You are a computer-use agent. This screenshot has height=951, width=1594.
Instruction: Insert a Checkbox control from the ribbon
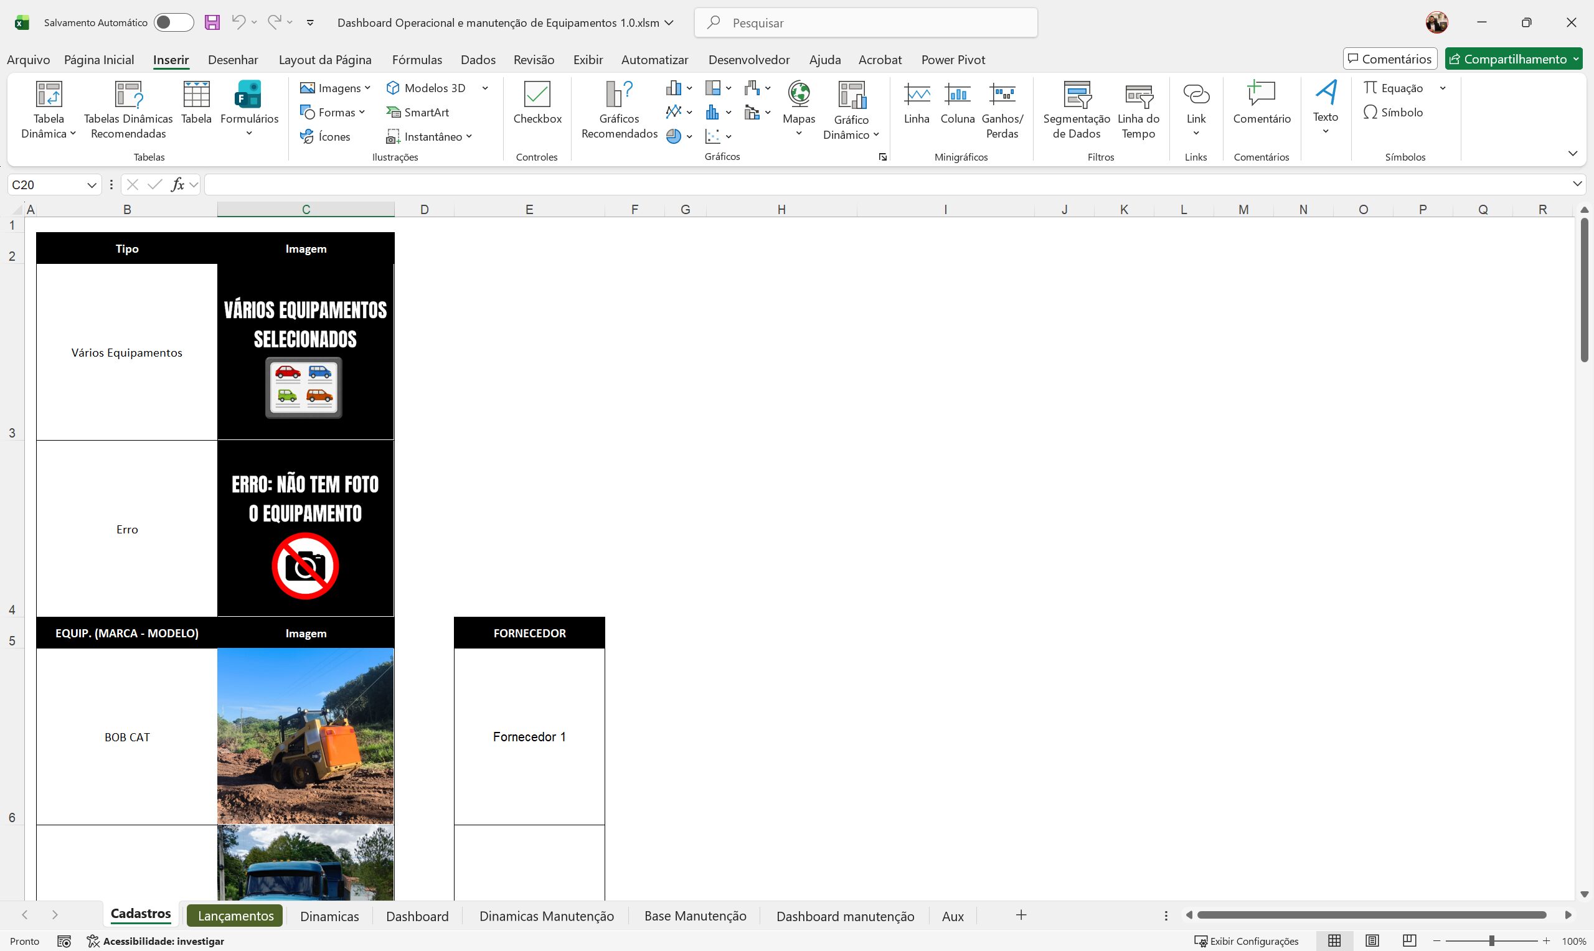click(537, 103)
